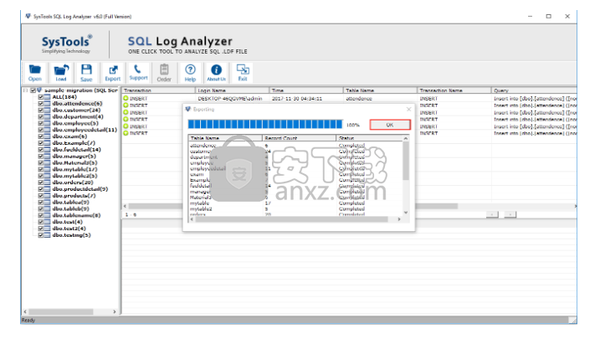Uncheck the dbo.mytable(17) checkbox

point(40,169)
